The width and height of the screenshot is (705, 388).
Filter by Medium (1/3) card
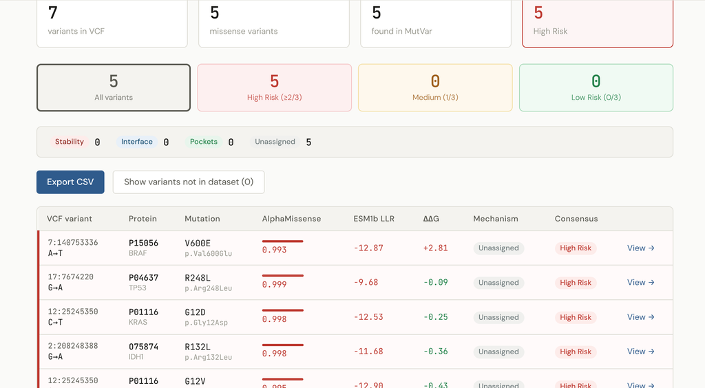(435, 87)
